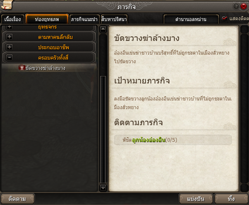The image size is (249, 205).
Task: Click the ทิ้ง abandon button
Action: (x=231, y=199)
